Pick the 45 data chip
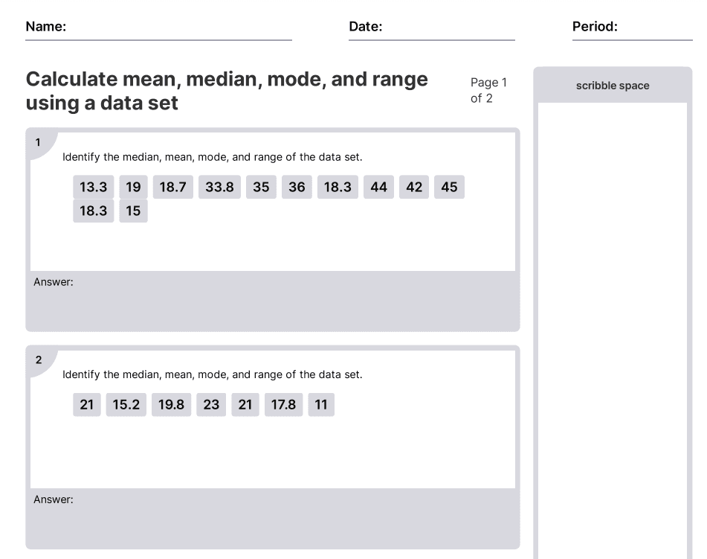This screenshot has height=559, width=707. tap(449, 188)
